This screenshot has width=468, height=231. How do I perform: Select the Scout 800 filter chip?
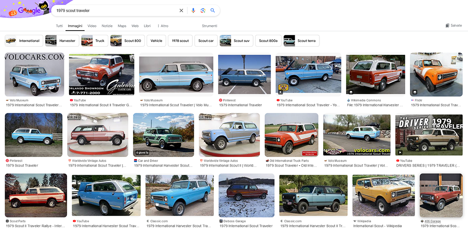128,41
